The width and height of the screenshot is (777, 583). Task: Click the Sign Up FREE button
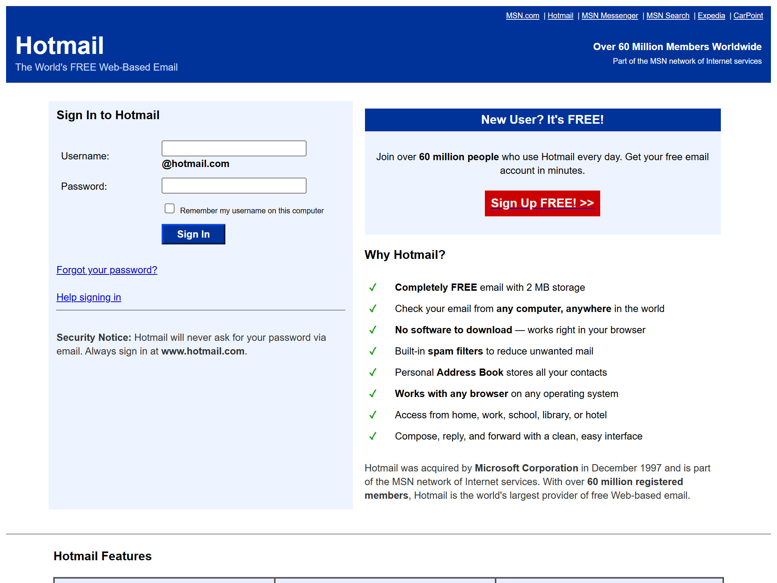point(542,203)
